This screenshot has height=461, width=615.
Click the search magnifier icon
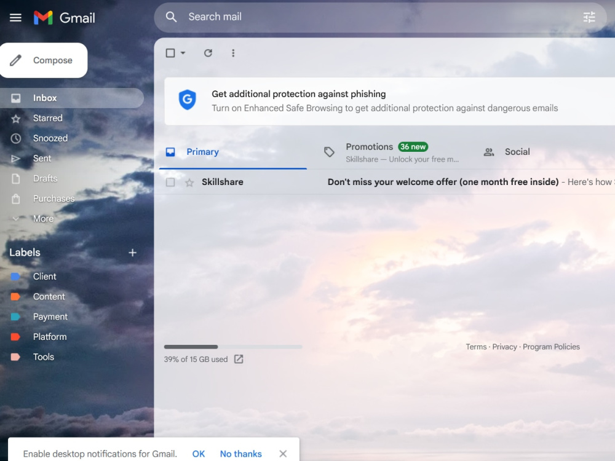pyautogui.click(x=171, y=17)
